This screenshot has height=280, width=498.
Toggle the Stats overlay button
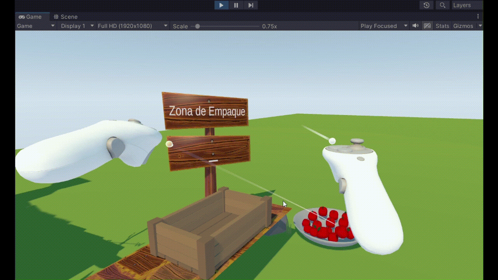[442, 26]
